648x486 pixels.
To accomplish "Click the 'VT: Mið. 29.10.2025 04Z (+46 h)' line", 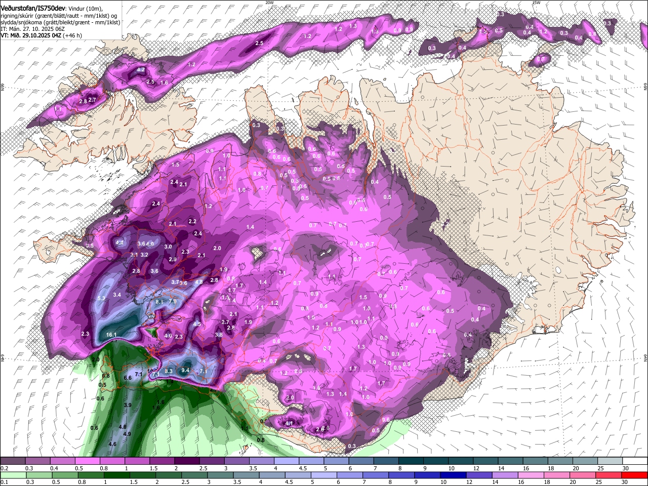I will [x=42, y=35].
